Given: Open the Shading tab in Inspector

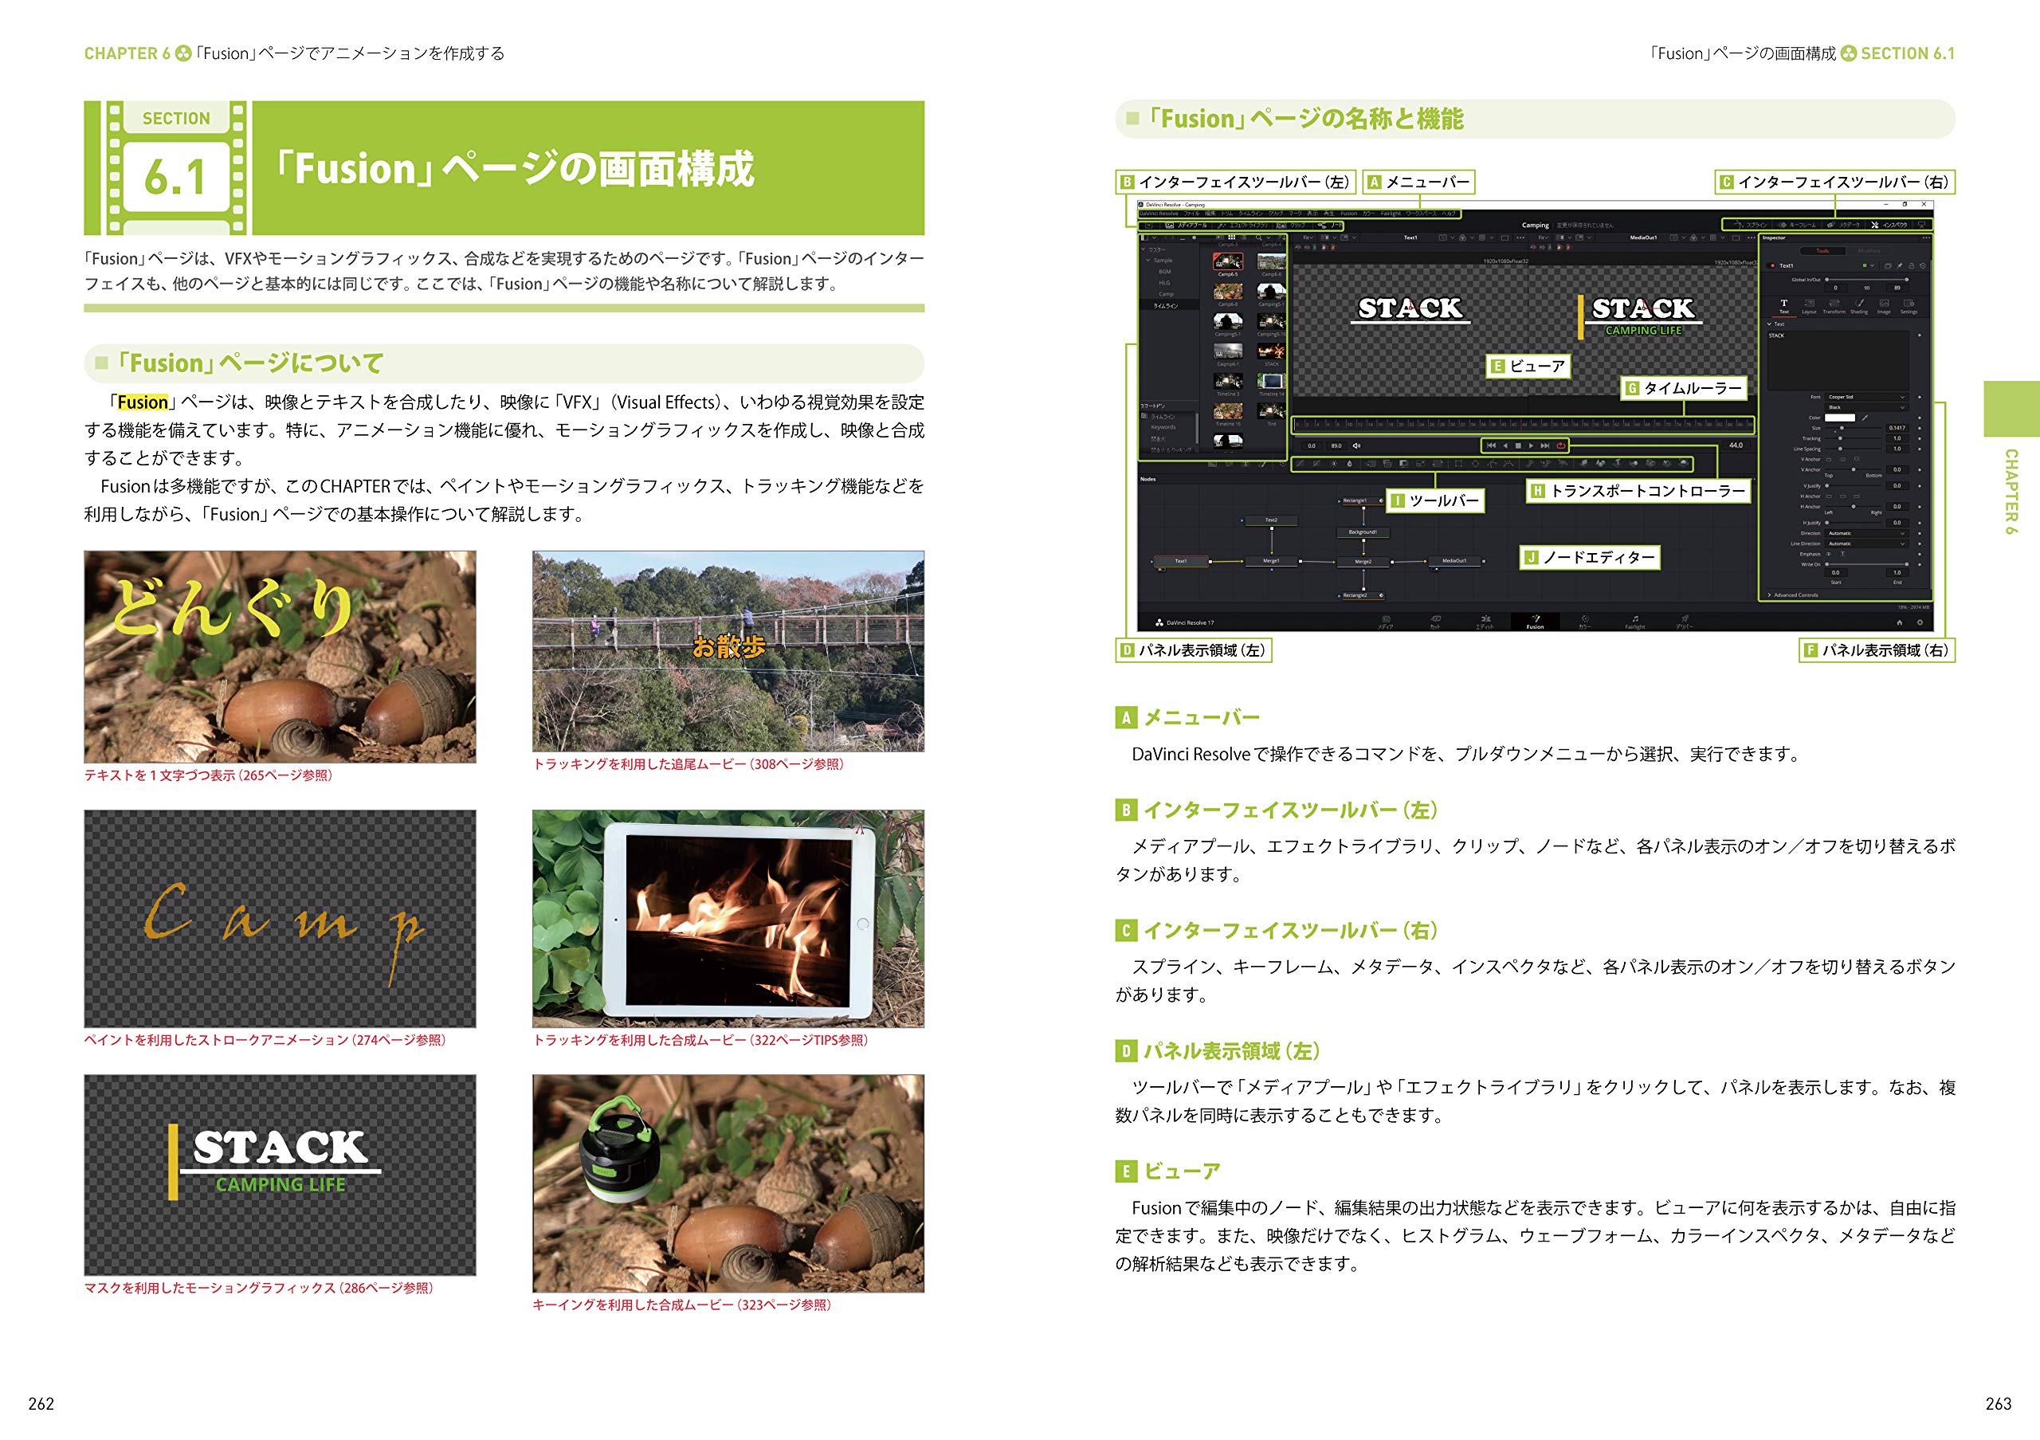Looking at the screenshot, I should pyautogui.click(x=1859, y=305).
